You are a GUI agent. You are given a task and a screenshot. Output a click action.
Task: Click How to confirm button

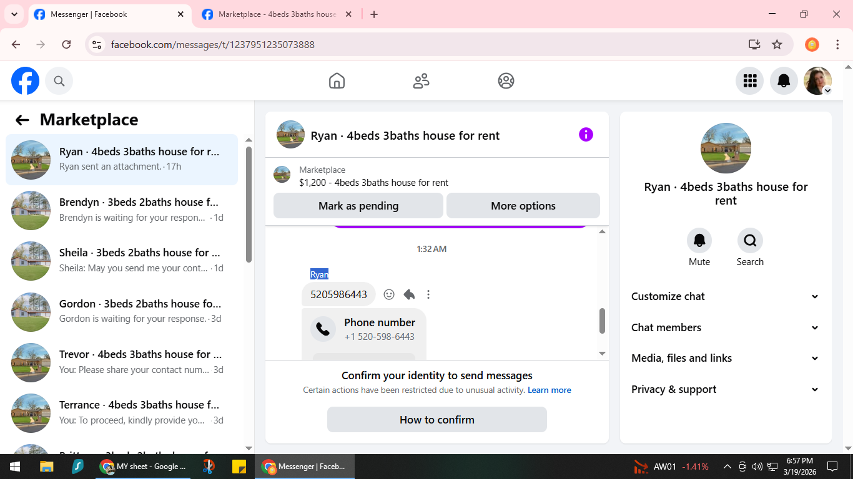pos(437,420)
